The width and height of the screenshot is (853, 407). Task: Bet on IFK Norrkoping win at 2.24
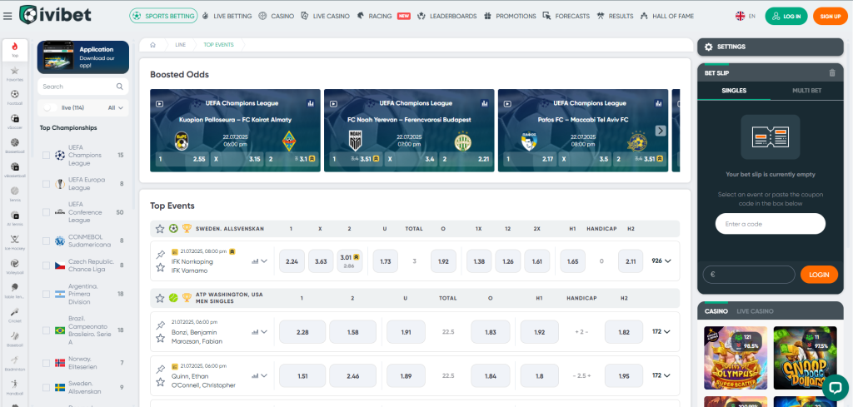(292, 261)
